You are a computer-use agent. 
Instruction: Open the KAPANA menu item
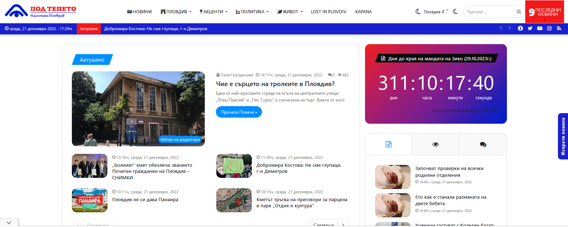(x=364, y=12)
